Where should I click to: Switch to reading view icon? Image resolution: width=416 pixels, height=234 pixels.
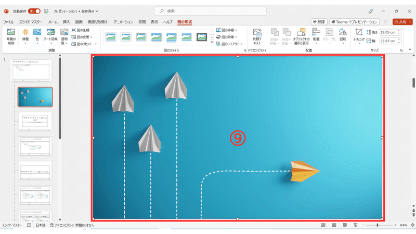click(345, 225)
